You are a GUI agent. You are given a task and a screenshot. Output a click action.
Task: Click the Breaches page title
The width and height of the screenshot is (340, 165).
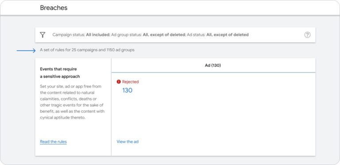(54, 8)
